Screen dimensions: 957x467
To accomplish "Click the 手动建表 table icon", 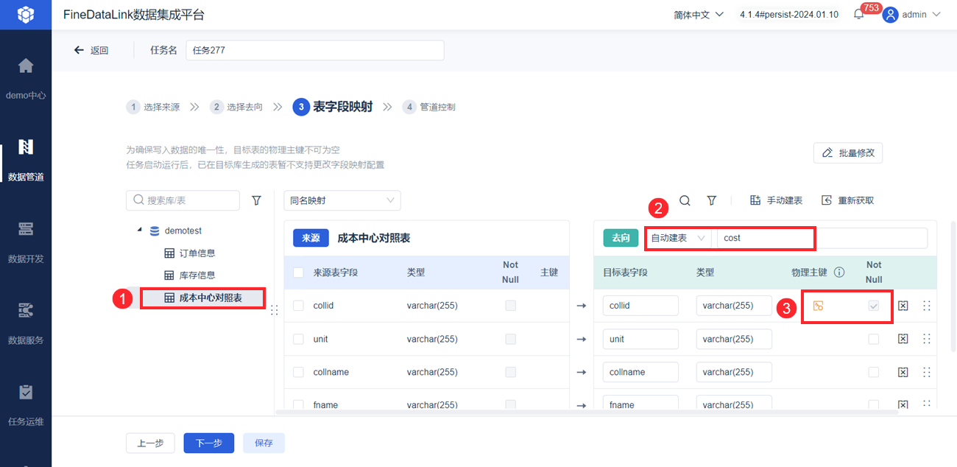I will click(755, 200).
